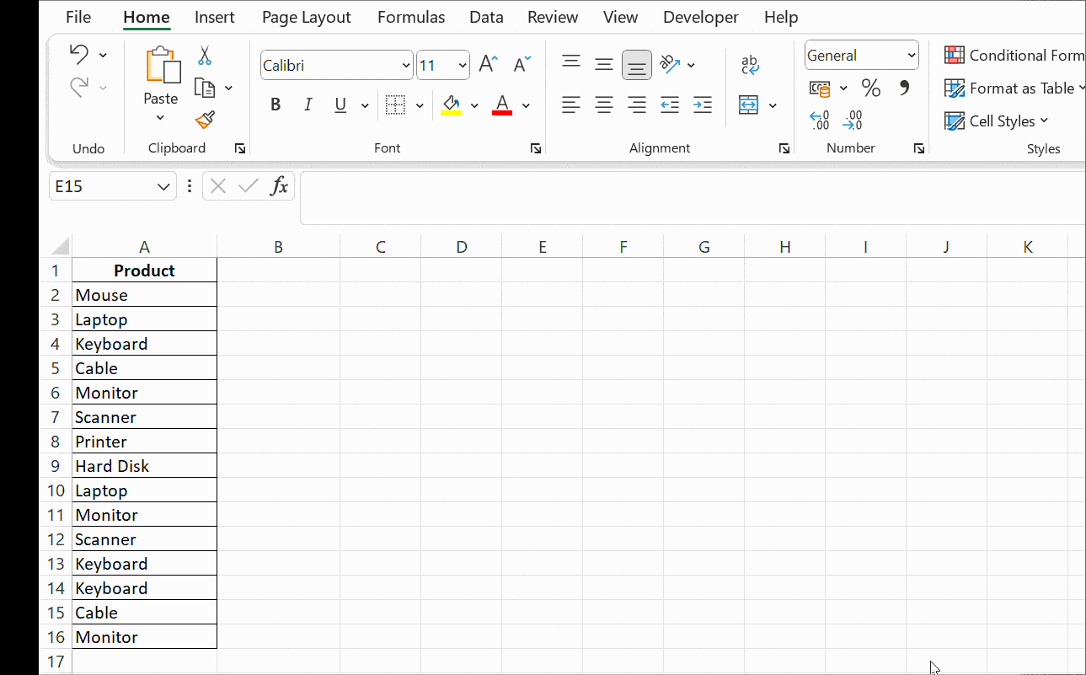The image size is (1086, 675).
Task: Switch to the Data ribbon tab
Action: click(x=486, y=17)
